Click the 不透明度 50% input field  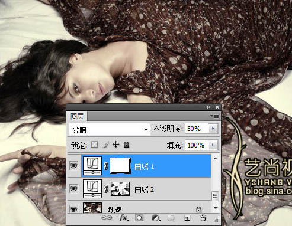[x=196, y=129]
